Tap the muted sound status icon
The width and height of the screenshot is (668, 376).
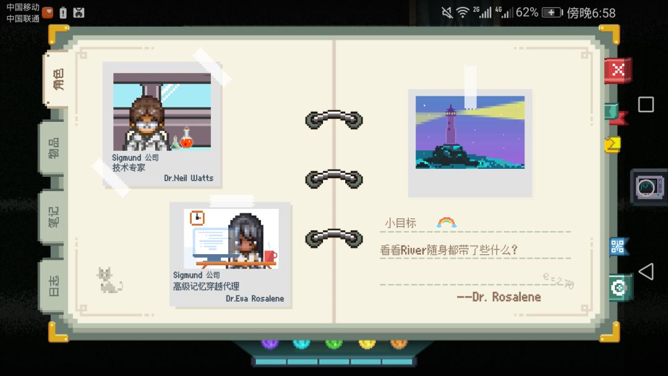(x=447, y=12)
